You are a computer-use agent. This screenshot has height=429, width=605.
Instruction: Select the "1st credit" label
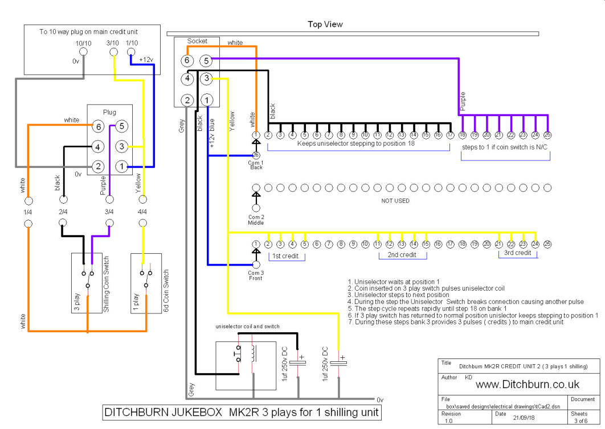285,256
